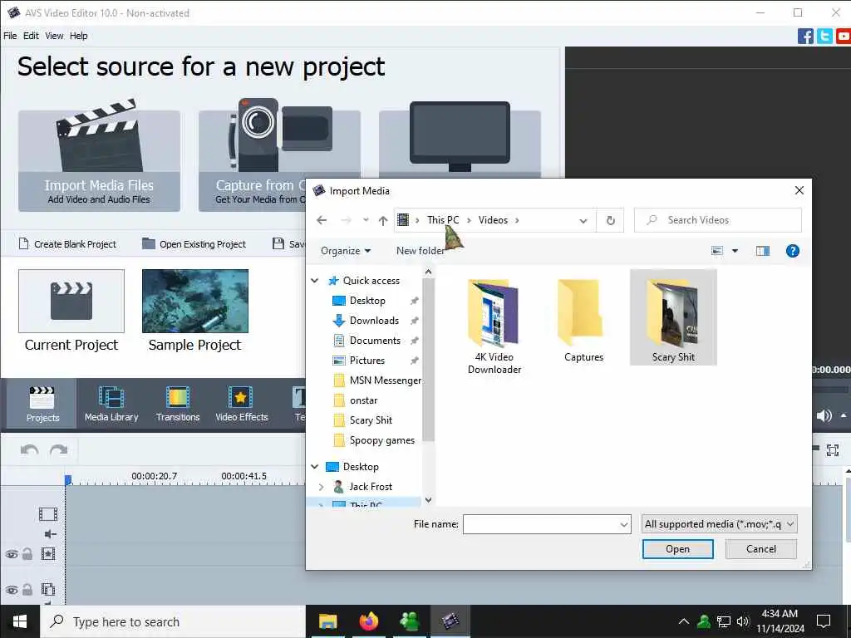This screenshot has height=638, width=851.
Task: Go up one folder level in dialog
Action: pos(383,220)
